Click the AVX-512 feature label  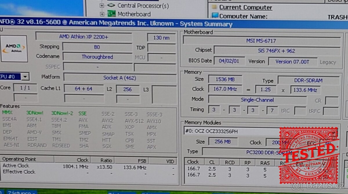point(134,121)
